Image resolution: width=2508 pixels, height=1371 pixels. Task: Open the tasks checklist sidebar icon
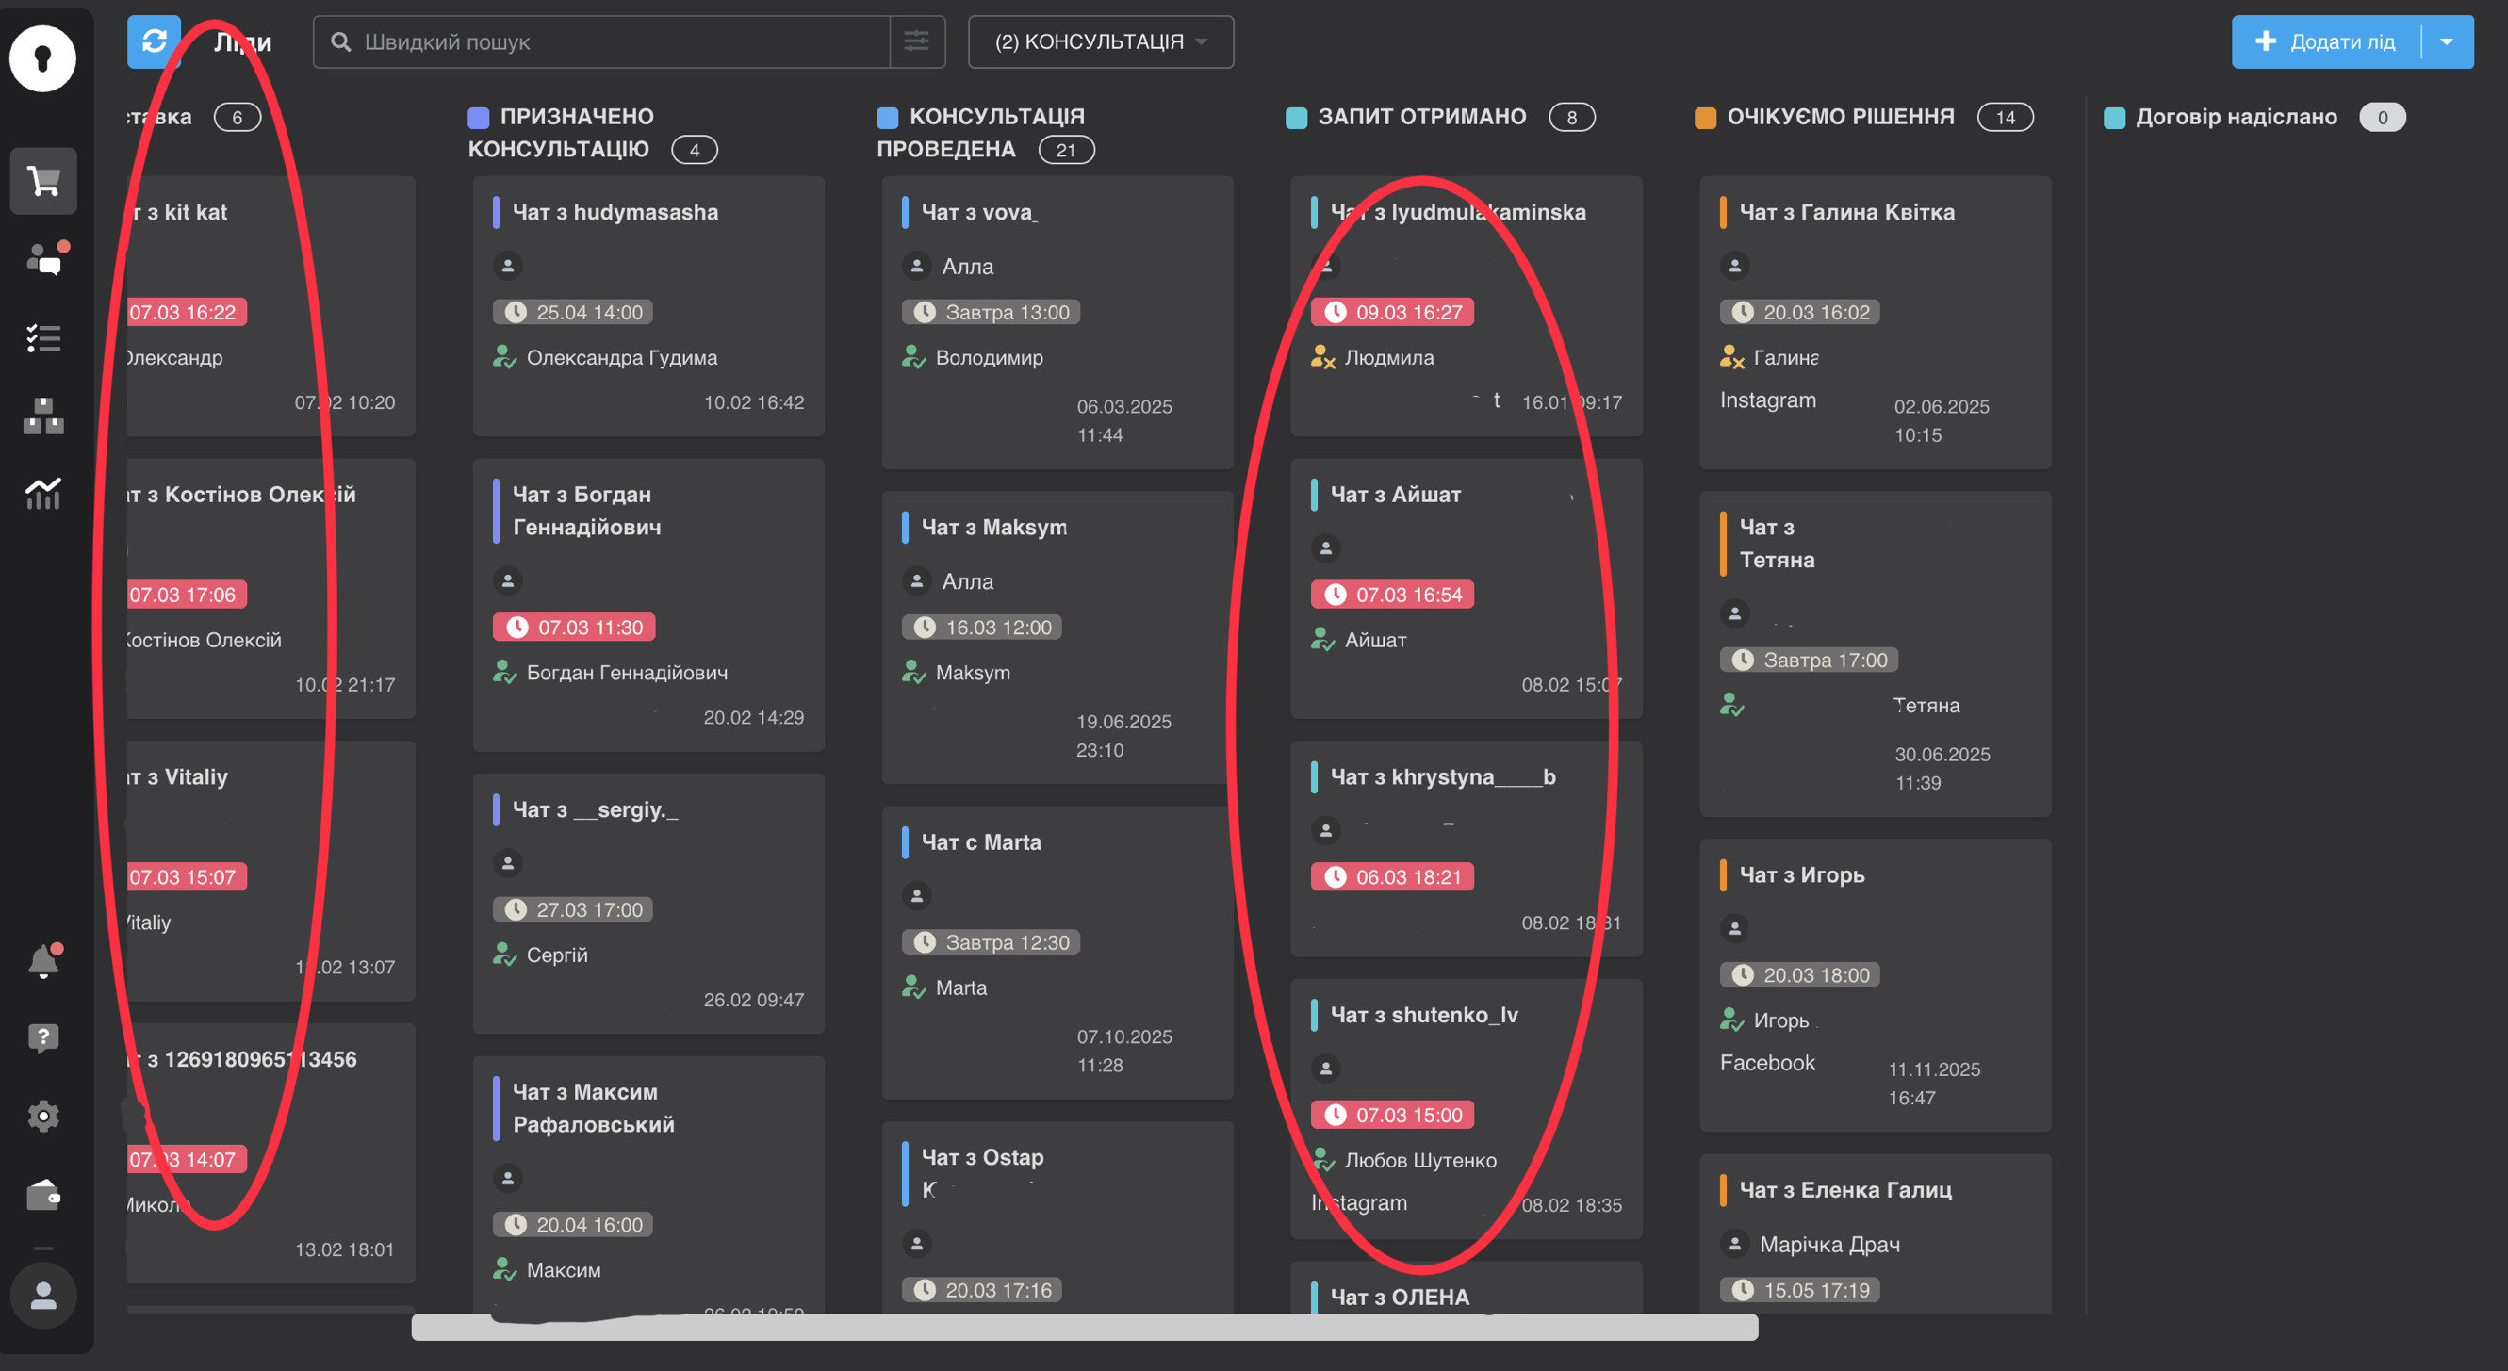(43, 337)
